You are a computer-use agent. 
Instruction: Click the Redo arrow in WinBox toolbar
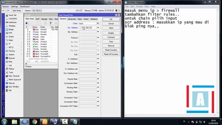pyautogui.click(x=8, y=11)
